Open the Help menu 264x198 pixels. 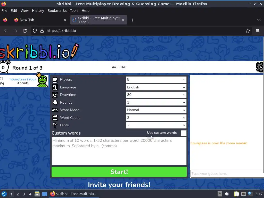coord(86,11)
